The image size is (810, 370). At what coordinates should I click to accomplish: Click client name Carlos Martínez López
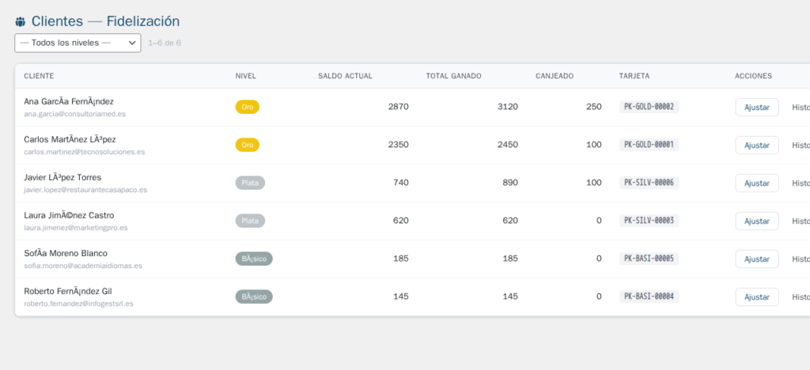click(x=71, y=139)
